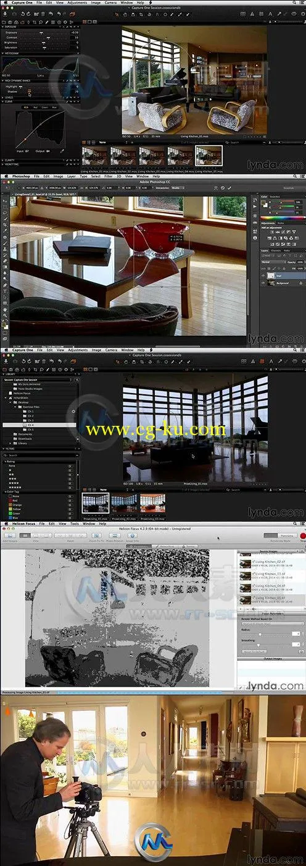306x866 pixels.
Task: Open the Apple menu in Helicon Focus menu bar
Action: click(x=6, y=524)
